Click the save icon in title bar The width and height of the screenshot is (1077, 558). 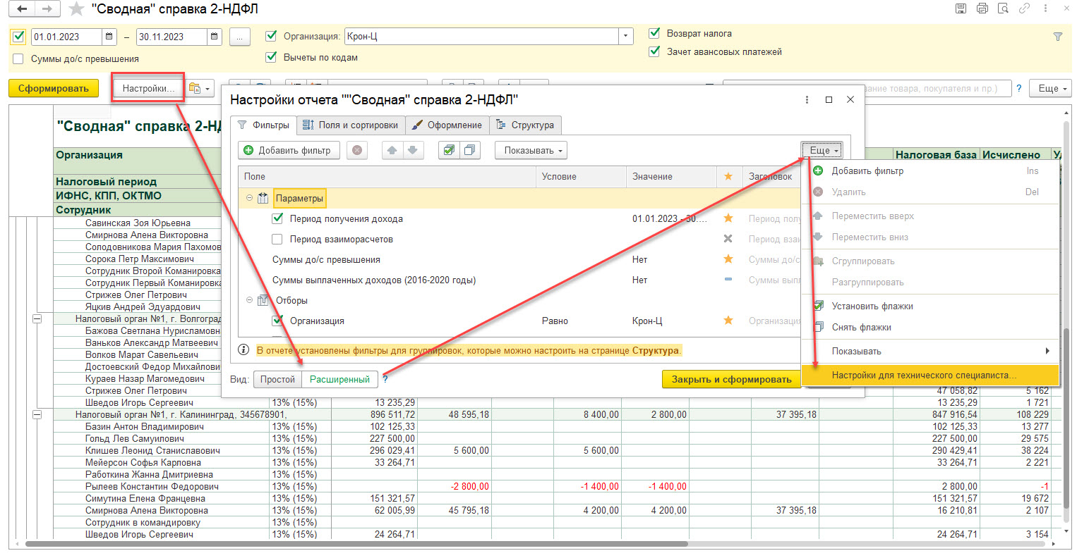click(x=961, y=8)
